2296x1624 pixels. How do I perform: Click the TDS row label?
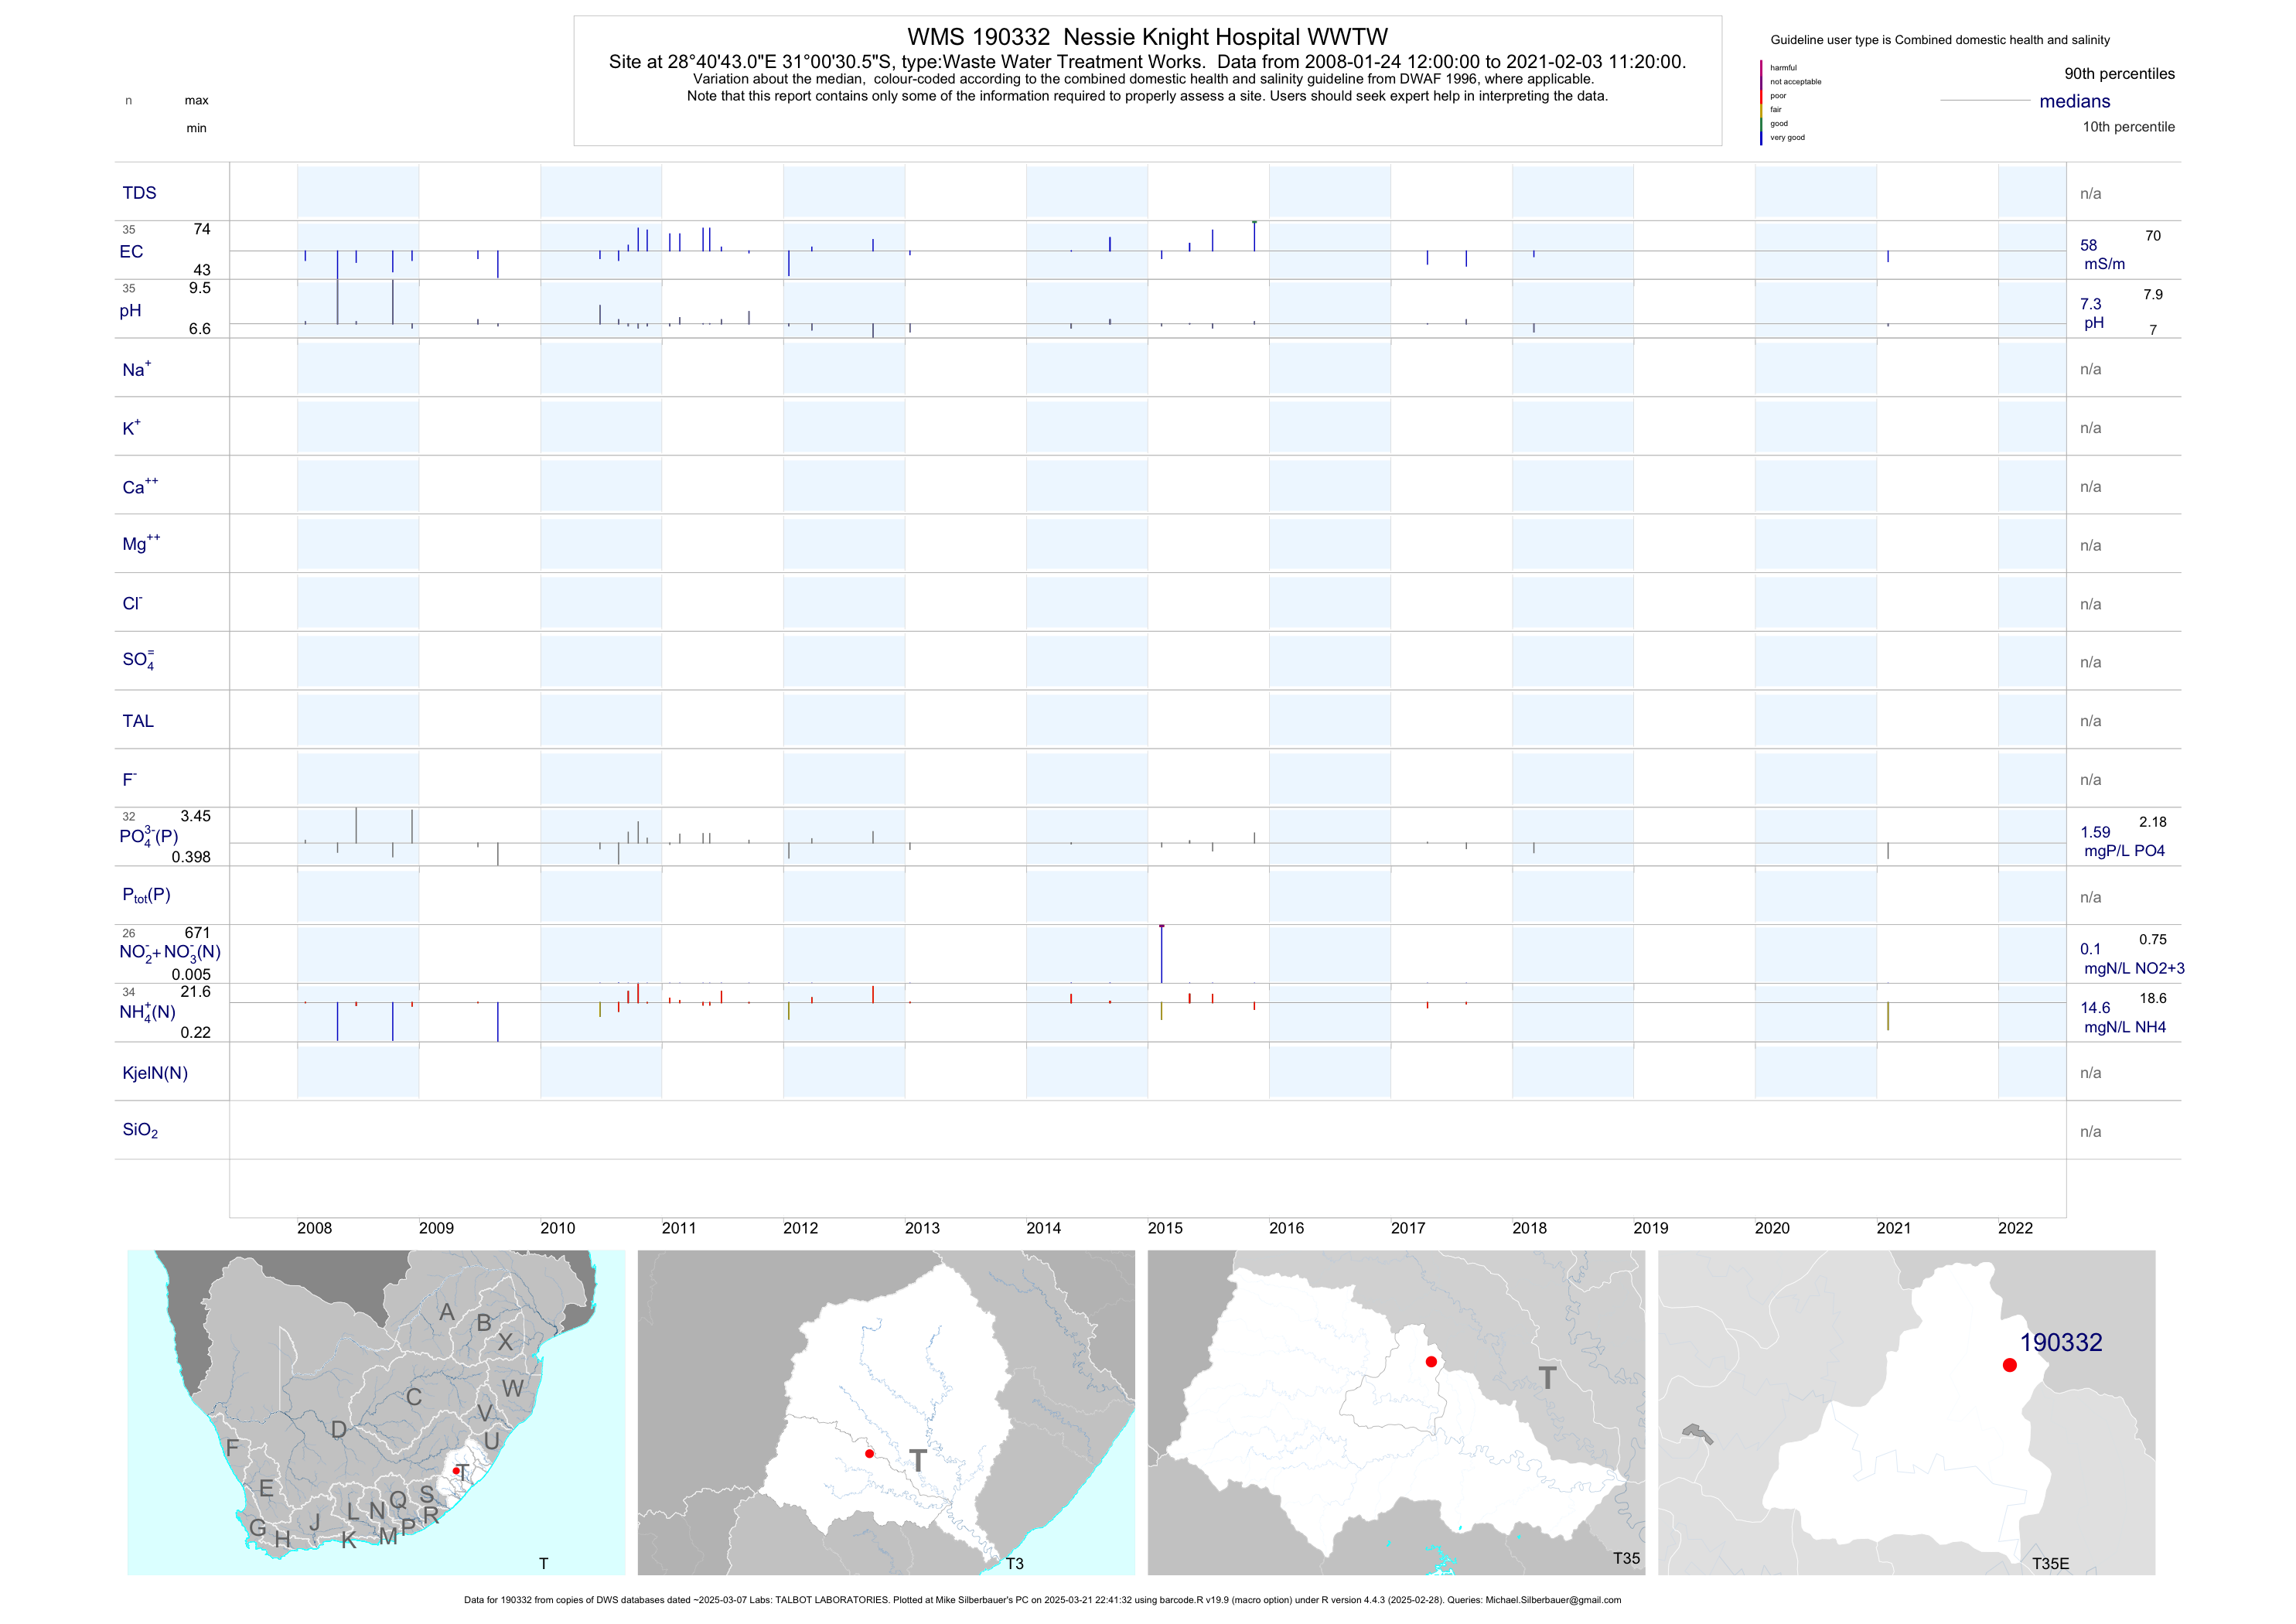click(x=139, y=193)
